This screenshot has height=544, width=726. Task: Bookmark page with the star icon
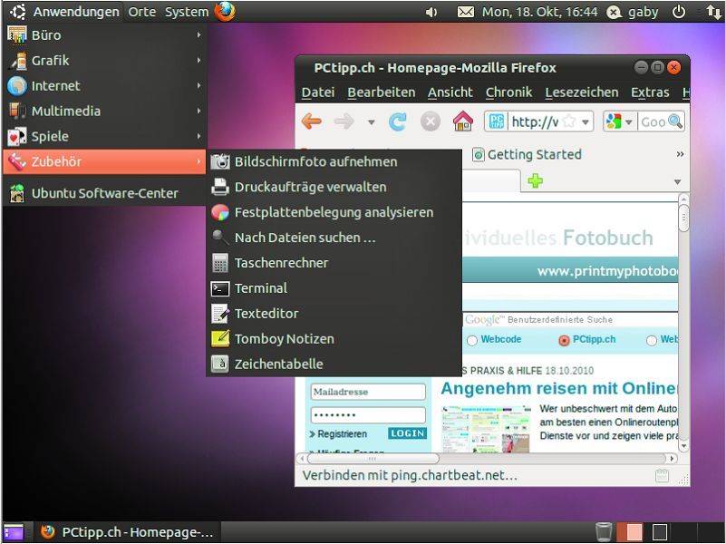click(568, 121)
